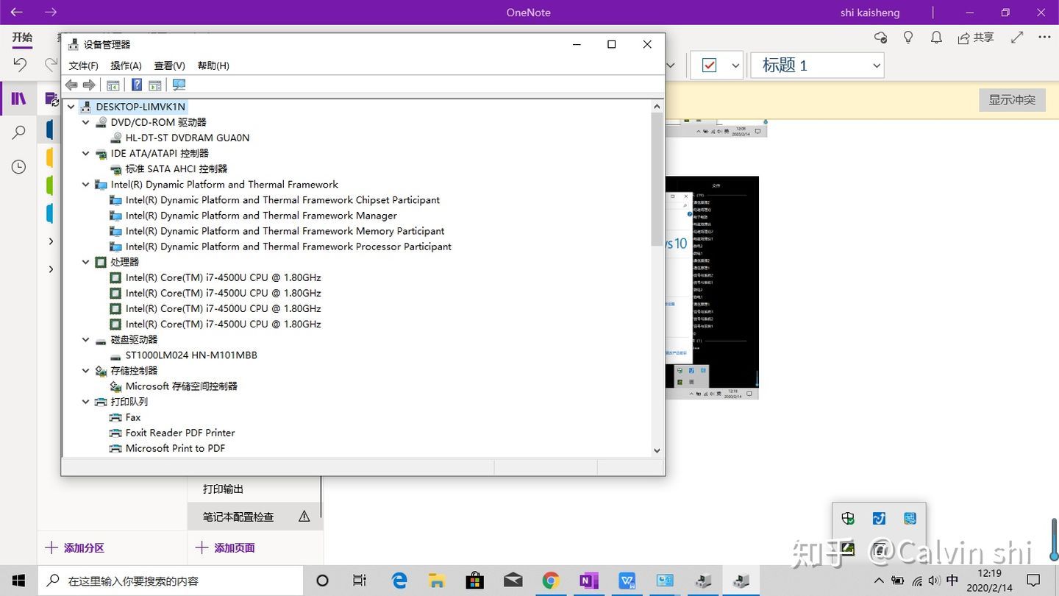Collapse the 存储控制器 category

[x=85, y=371]
